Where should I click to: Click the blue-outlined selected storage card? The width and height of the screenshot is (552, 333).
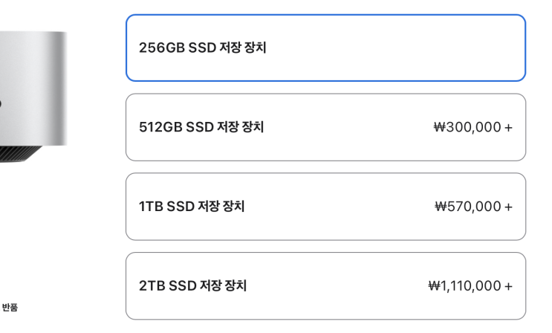click(325, 48)
